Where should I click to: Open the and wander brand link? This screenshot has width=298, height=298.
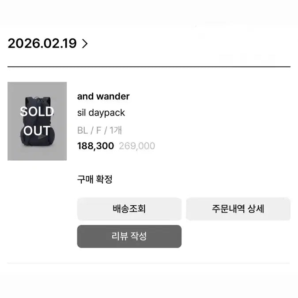click(103, 96)
